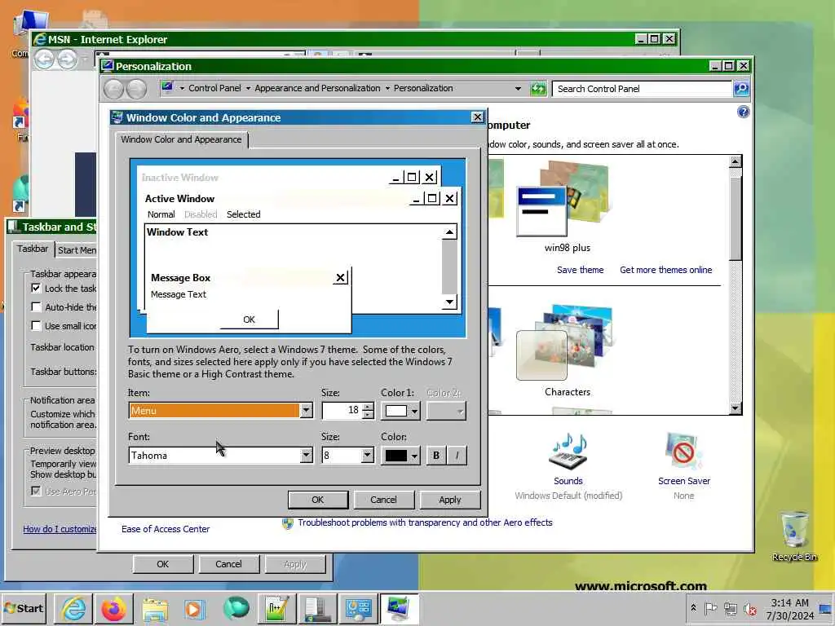Click themes list scrollbar down arrow
Screen dimensions: 835x626
735,408
